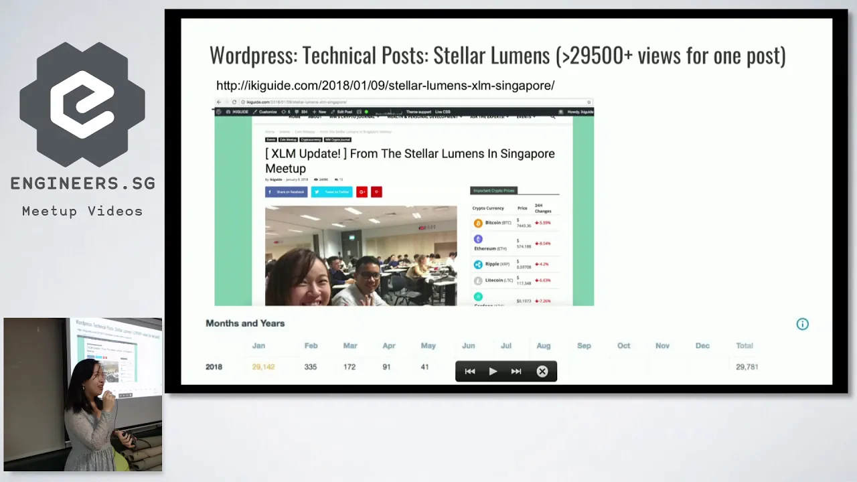Open the comments count 334 in admin bar
Viewport: 857px width, 482px height.
pyautogui.click(x=301, y=112)
